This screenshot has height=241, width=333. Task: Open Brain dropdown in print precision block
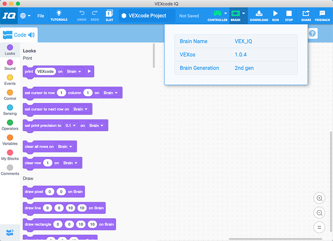tap(97, 126)
